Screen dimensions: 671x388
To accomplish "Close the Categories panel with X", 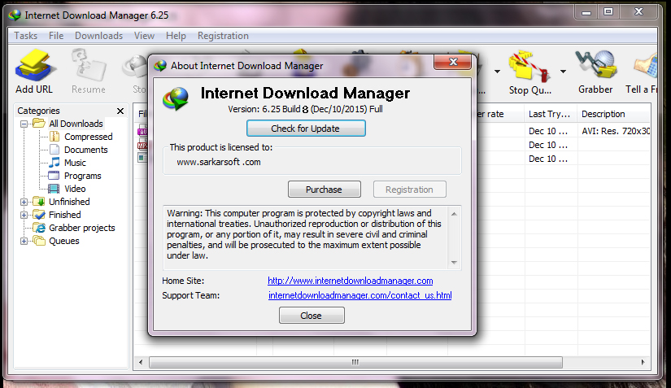I will pyautogui.click(x=120, y=111).
